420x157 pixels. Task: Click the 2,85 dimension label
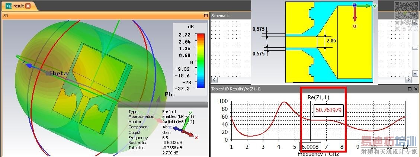point(331,41)
